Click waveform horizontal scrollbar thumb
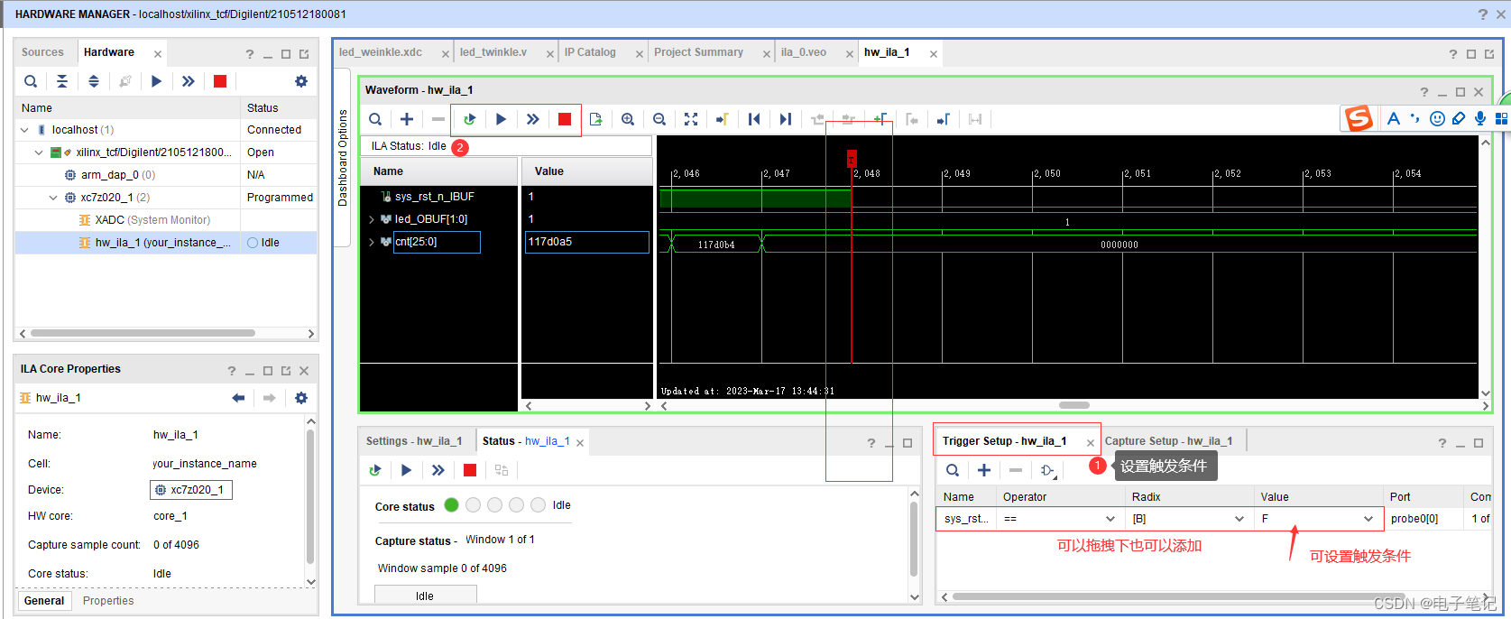This screenshot has height=619, width=1511. tap(1074, 405)
